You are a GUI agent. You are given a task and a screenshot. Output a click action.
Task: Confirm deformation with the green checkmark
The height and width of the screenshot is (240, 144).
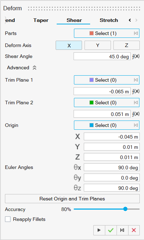pyautogui.click(x=111, y=230)
